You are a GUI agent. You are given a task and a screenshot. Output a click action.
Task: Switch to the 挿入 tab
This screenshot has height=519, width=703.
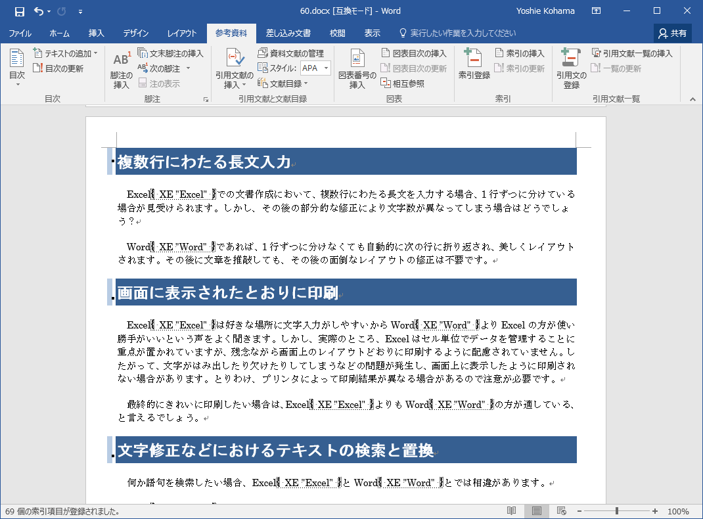pyautogui.click(x=96, y=33)
